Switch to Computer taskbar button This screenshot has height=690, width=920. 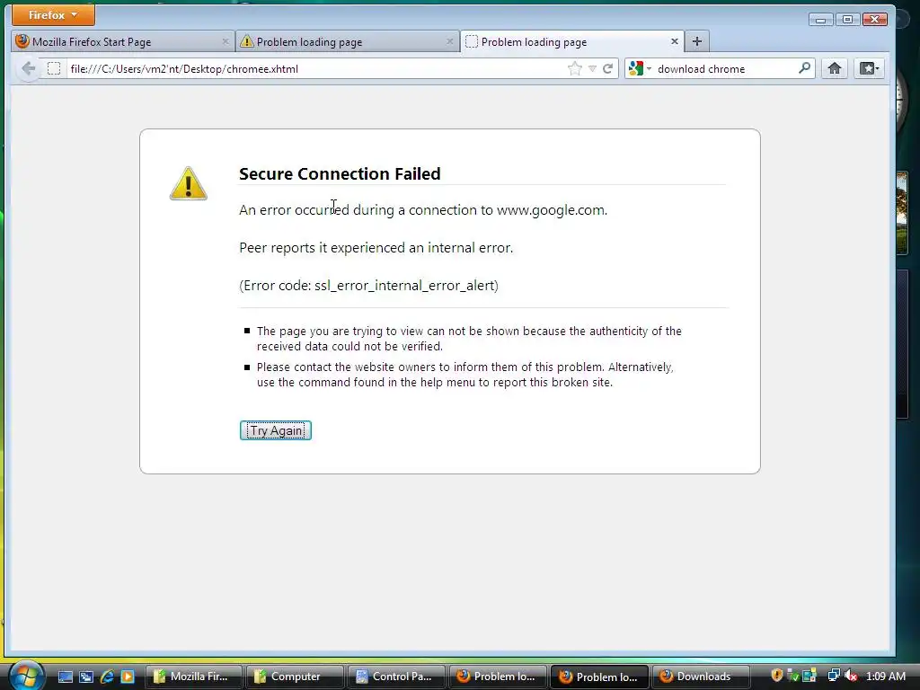[295, 677]
